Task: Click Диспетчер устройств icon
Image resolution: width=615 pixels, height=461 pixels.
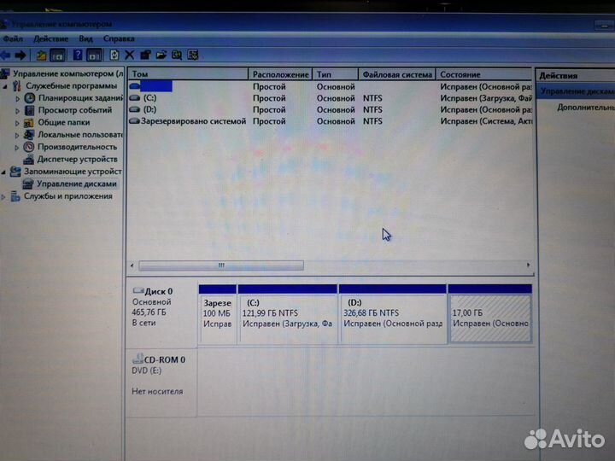Action: tap(28, 159)
